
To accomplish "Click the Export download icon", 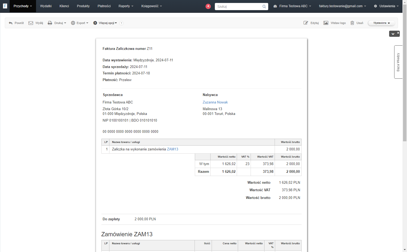I will click(x=73, y=23).
